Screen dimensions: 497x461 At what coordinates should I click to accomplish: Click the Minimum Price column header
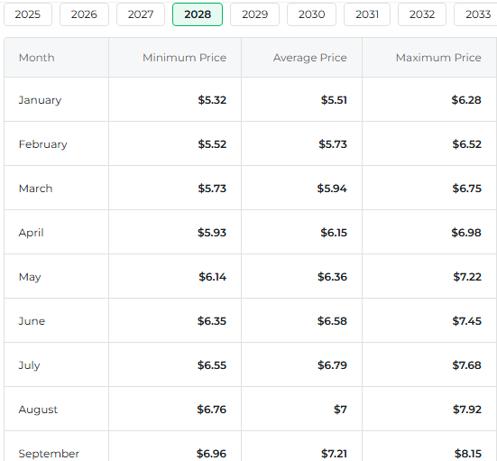tap(185, 58)
